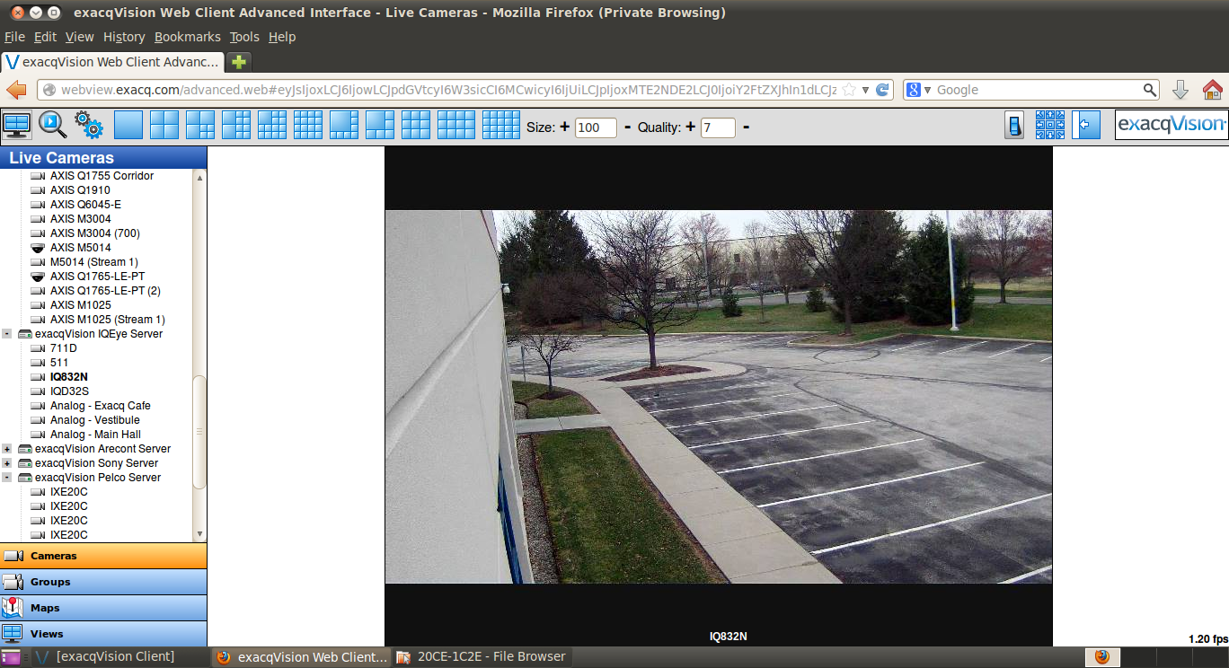Image resolution: width=1229 pixels, height=668 pixels.
Task: Click the IQ832N live video feed
Action: [x=719, y=397]
